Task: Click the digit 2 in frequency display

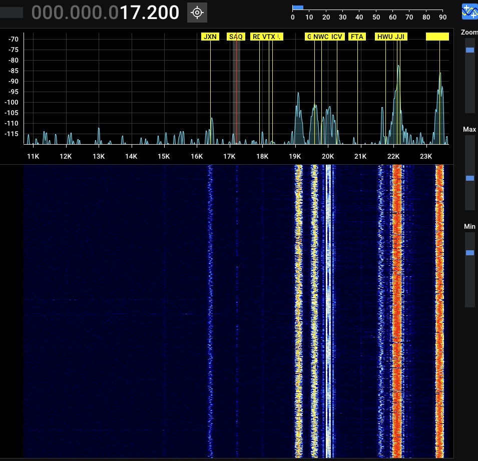Action: (151, 13)
